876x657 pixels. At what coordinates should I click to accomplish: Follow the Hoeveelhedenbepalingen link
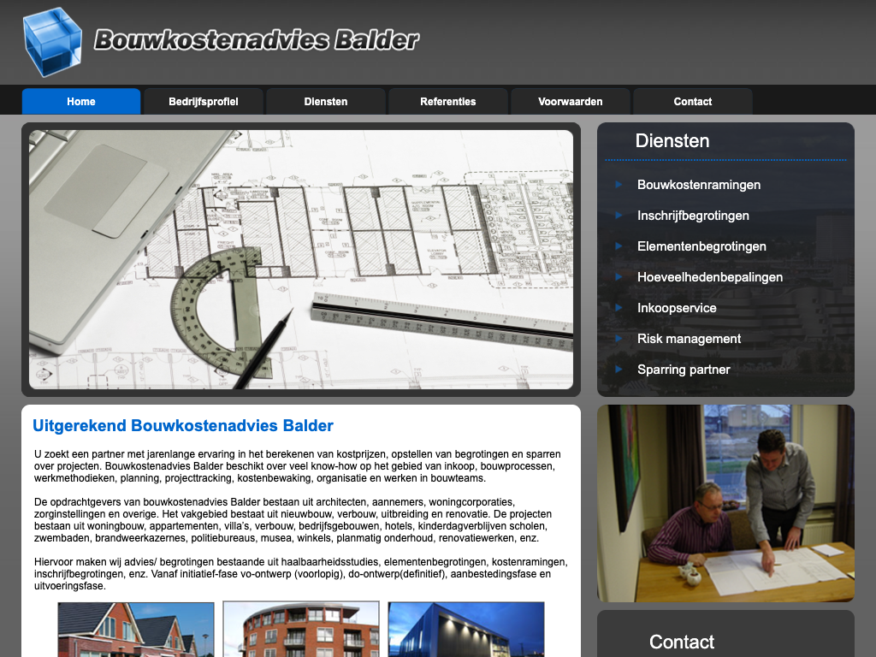pos(710,277)
